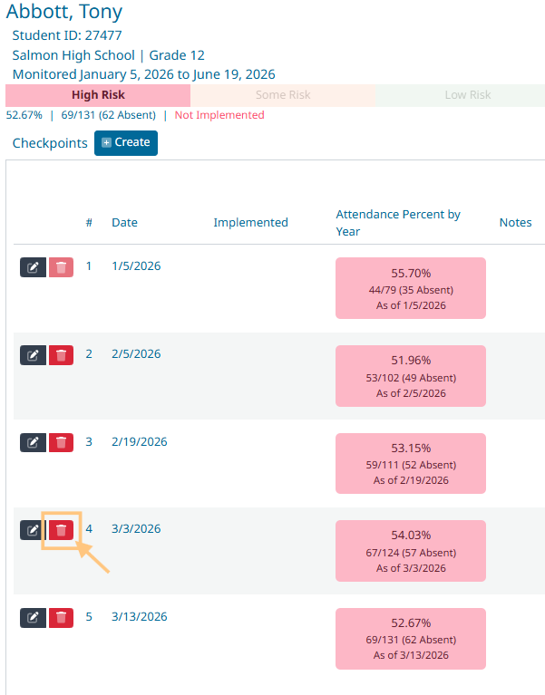Edit checkpoint 2 dated 2/5/2026
The image size is (545, 695).
33,355
